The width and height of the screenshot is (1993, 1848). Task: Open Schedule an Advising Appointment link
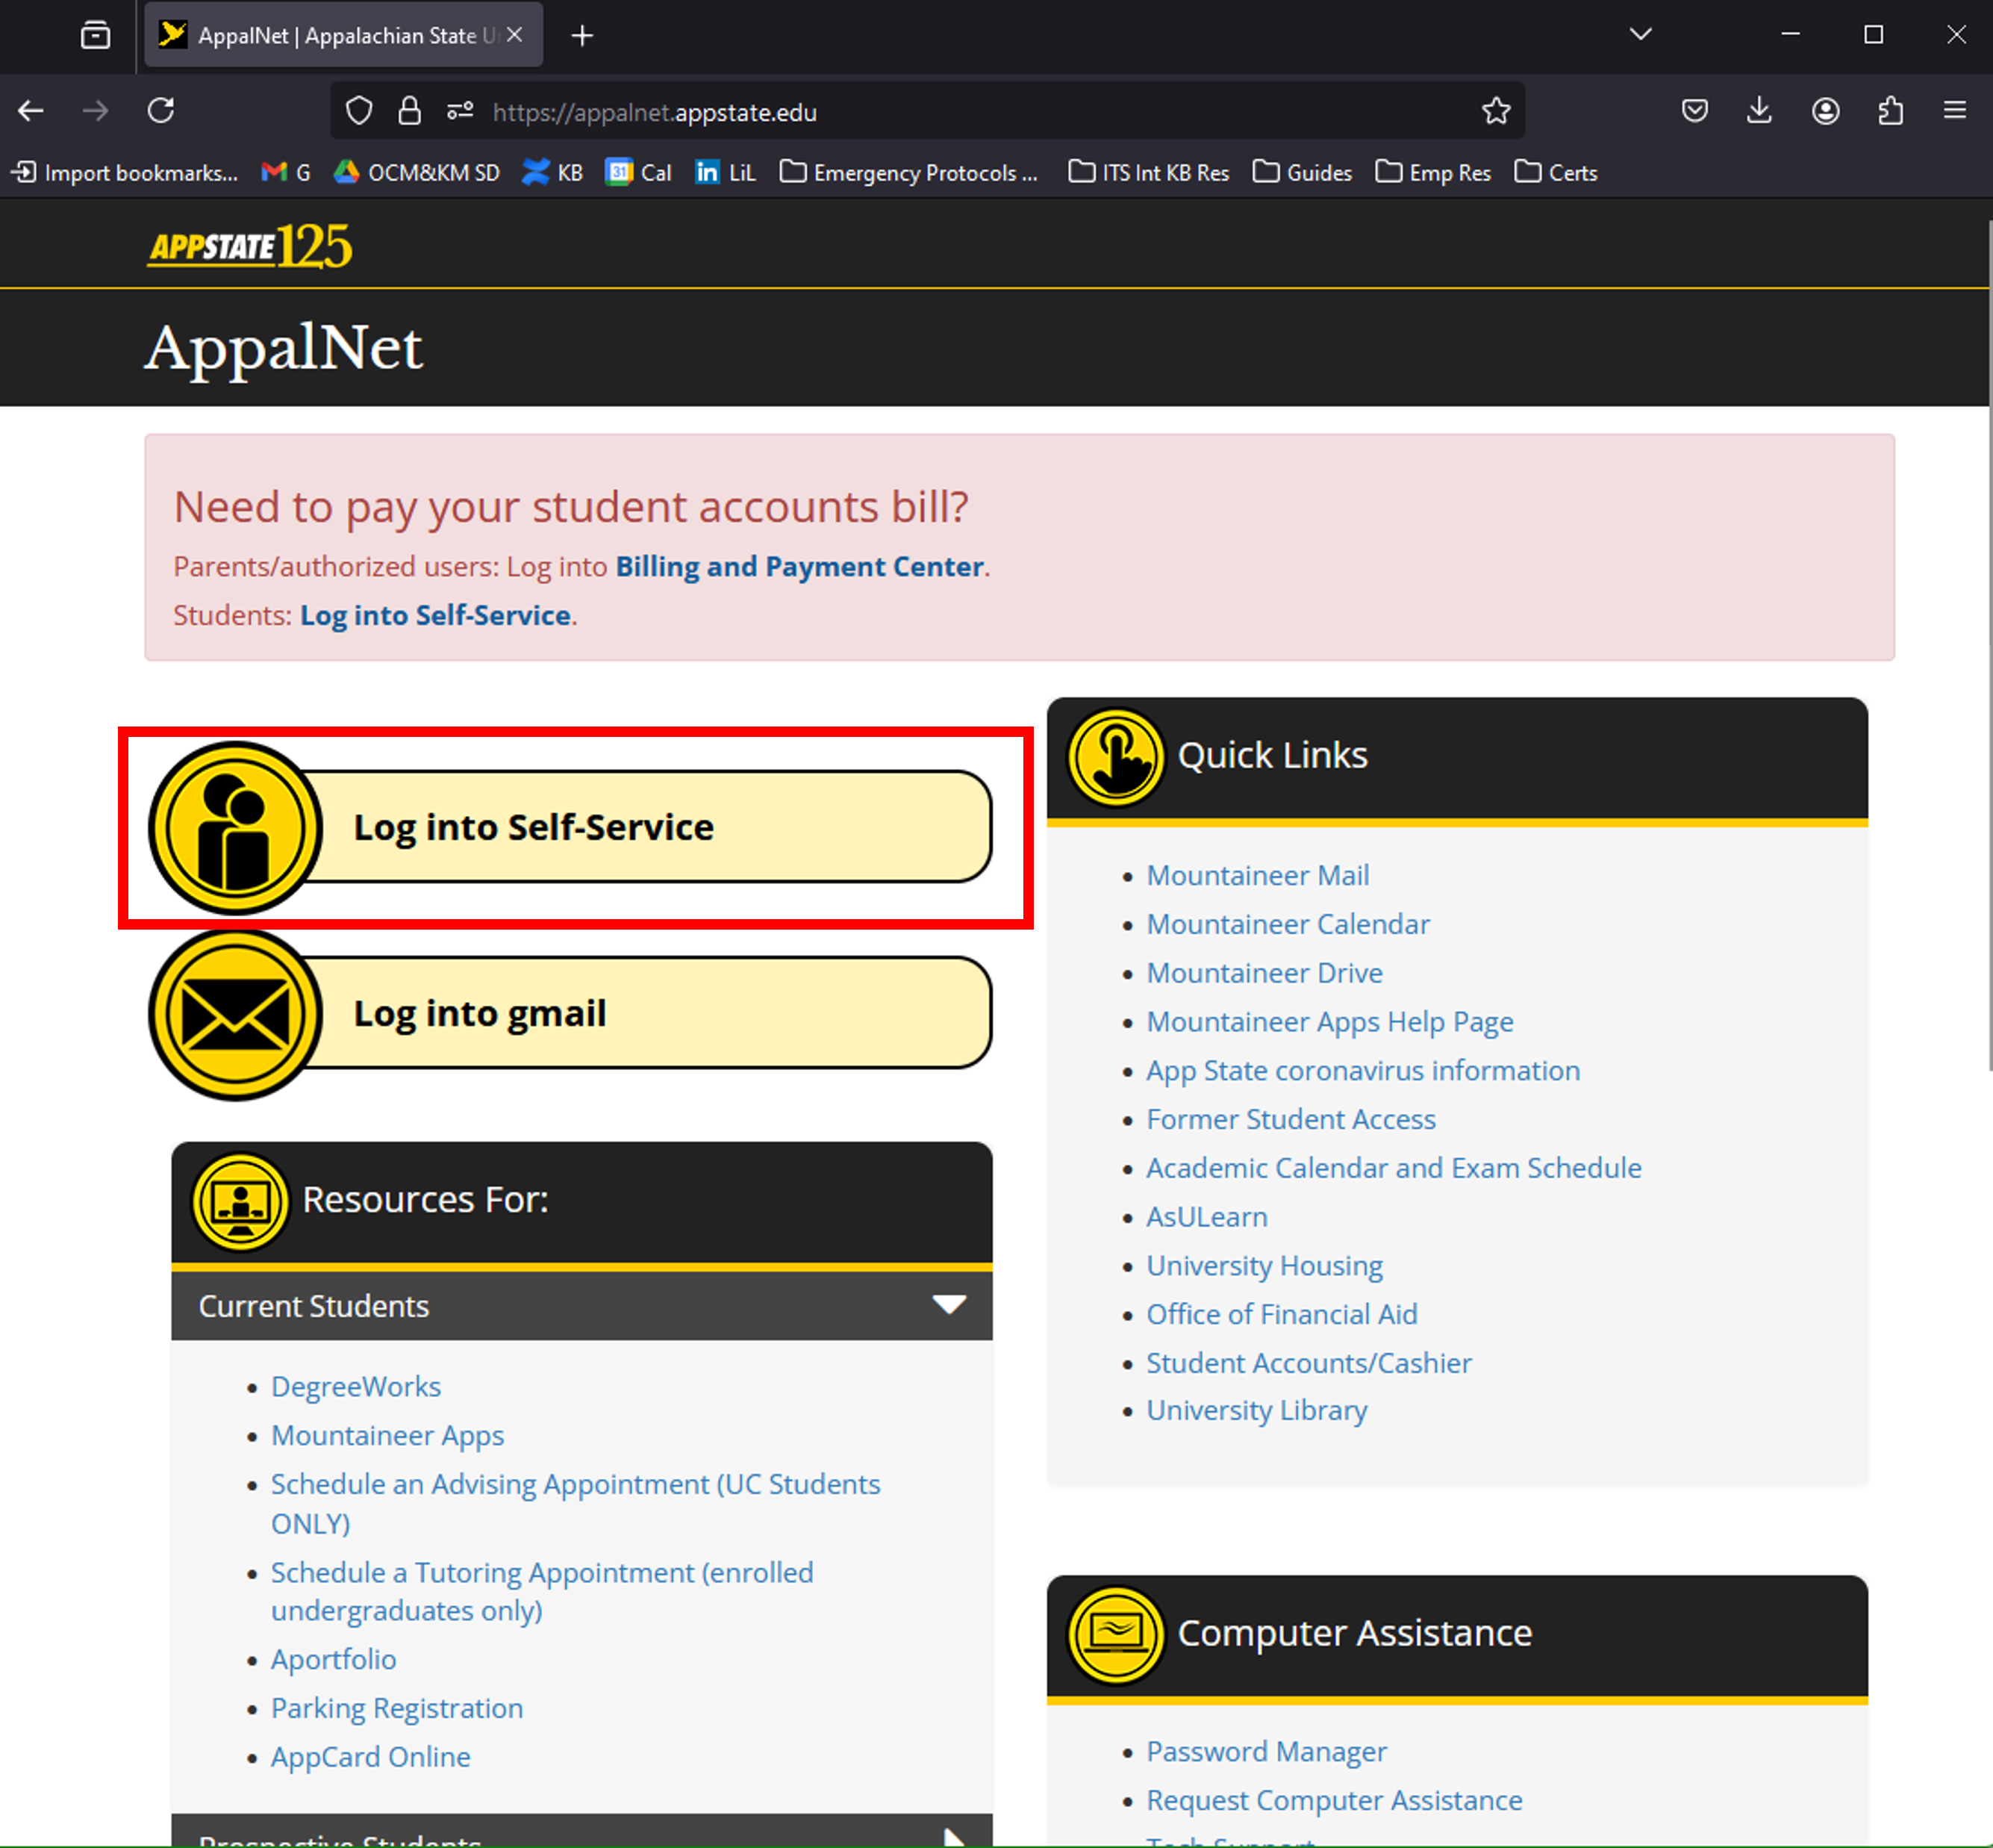coord(576,1504)
